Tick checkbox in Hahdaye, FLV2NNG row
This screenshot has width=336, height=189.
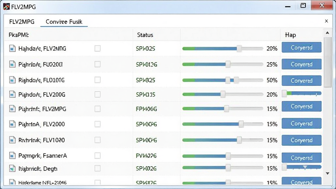[97, 49]
